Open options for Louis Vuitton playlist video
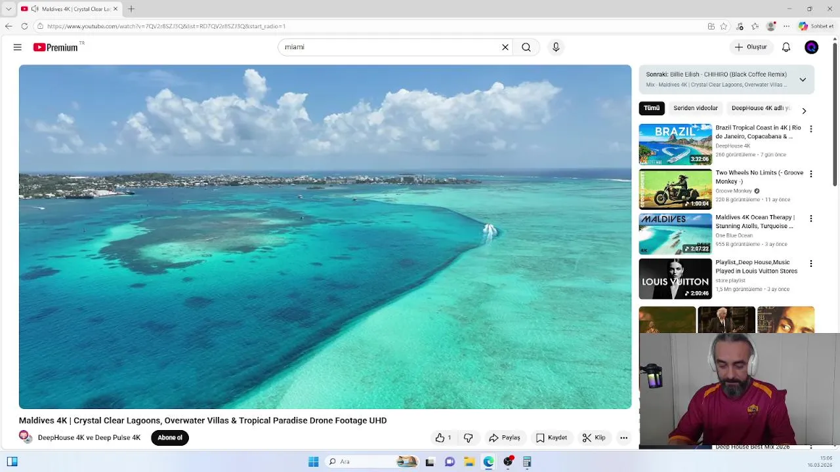The height and width of the screenshot is (472, 840). [810, 264]
